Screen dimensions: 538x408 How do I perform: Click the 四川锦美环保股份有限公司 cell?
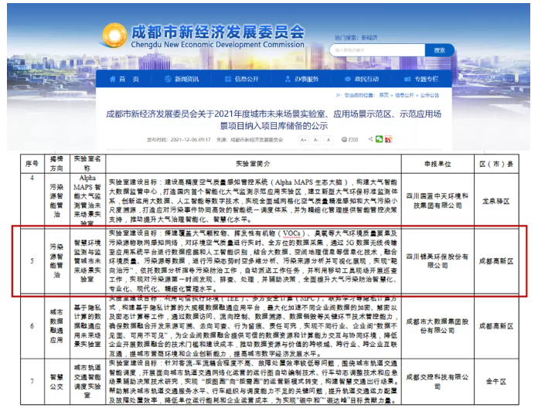[x=438, y=261]
